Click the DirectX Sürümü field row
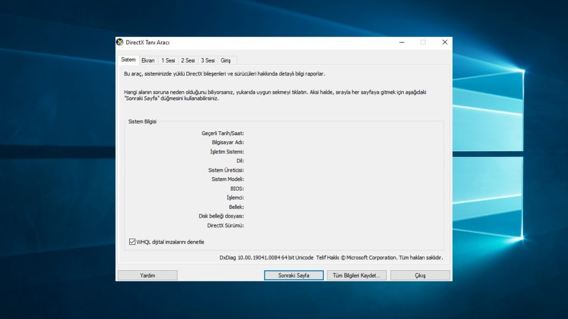 [226, 225]
